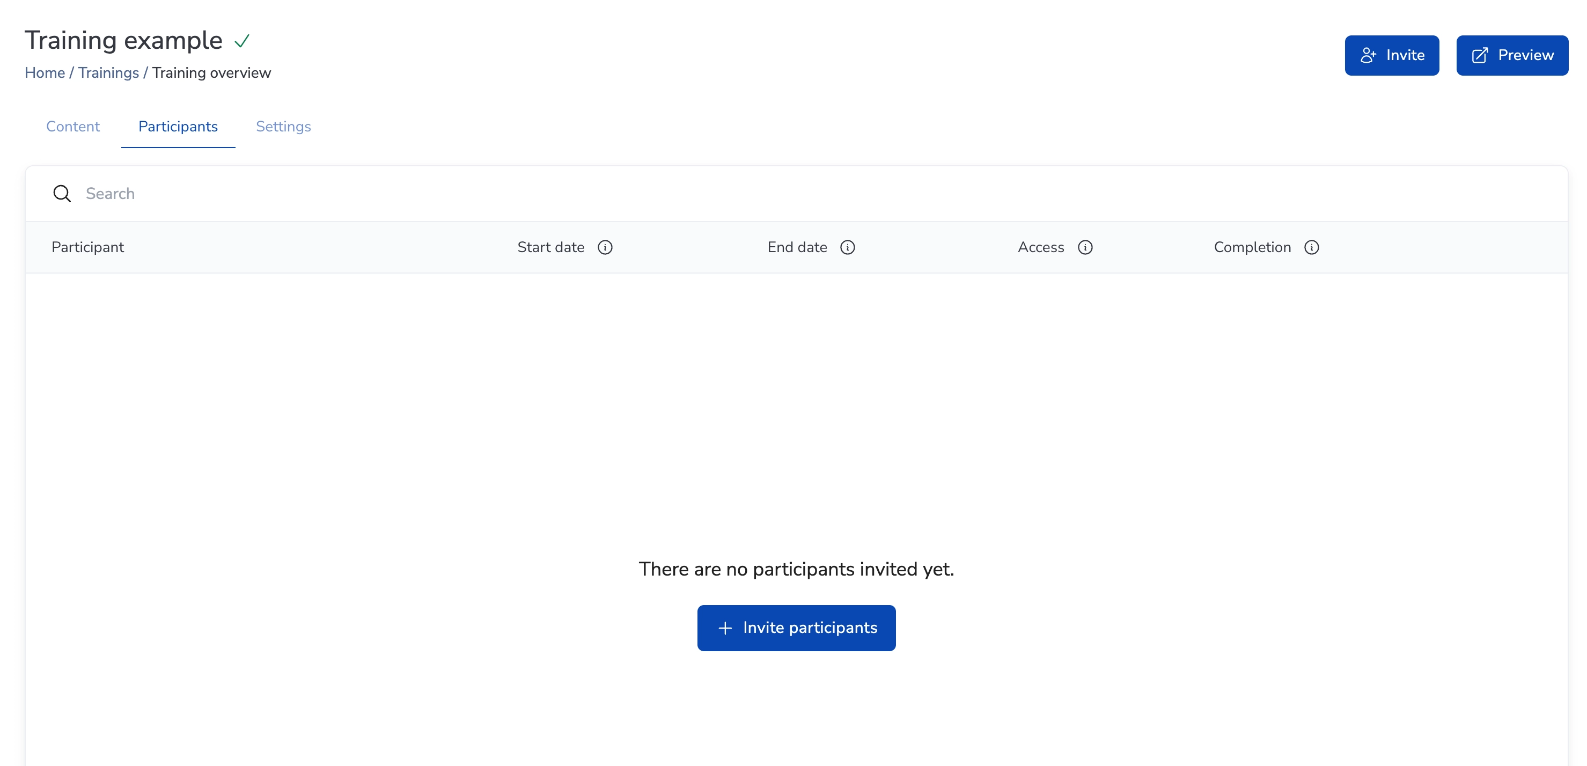This screenshot has height=766, width=1587.
Task: Click the Completion column header text
Action: [x=1252, y=247]
